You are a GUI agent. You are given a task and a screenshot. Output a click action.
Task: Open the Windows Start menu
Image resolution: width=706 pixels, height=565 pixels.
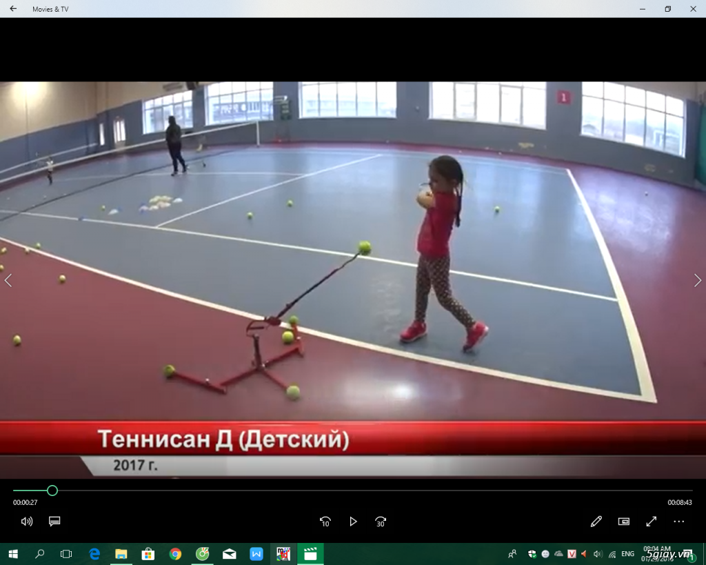tap(13, 554)
